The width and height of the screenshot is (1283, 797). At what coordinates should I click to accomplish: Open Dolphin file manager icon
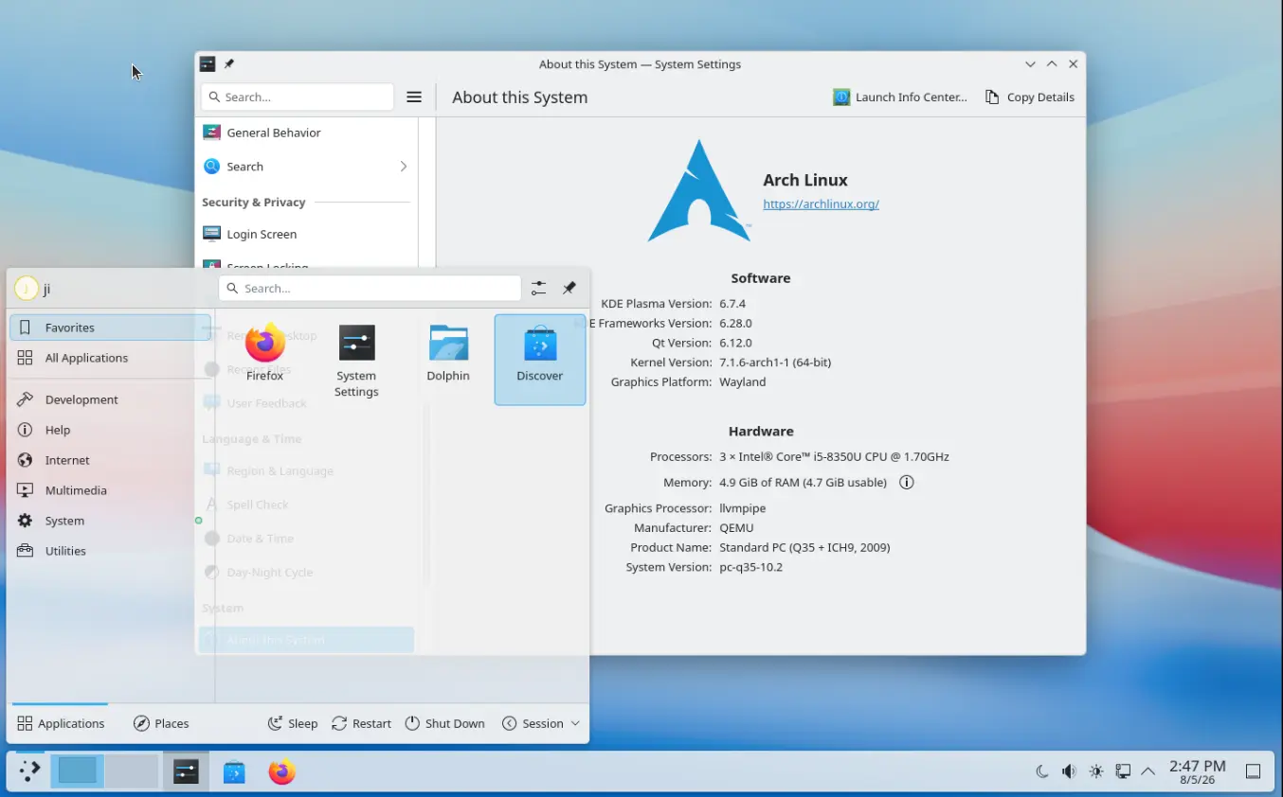(448, 353)
